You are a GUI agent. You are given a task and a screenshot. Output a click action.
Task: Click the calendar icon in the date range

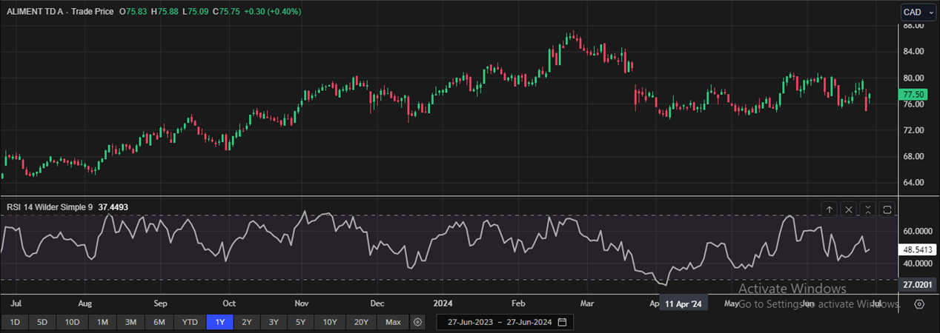[x=562, y=322]
